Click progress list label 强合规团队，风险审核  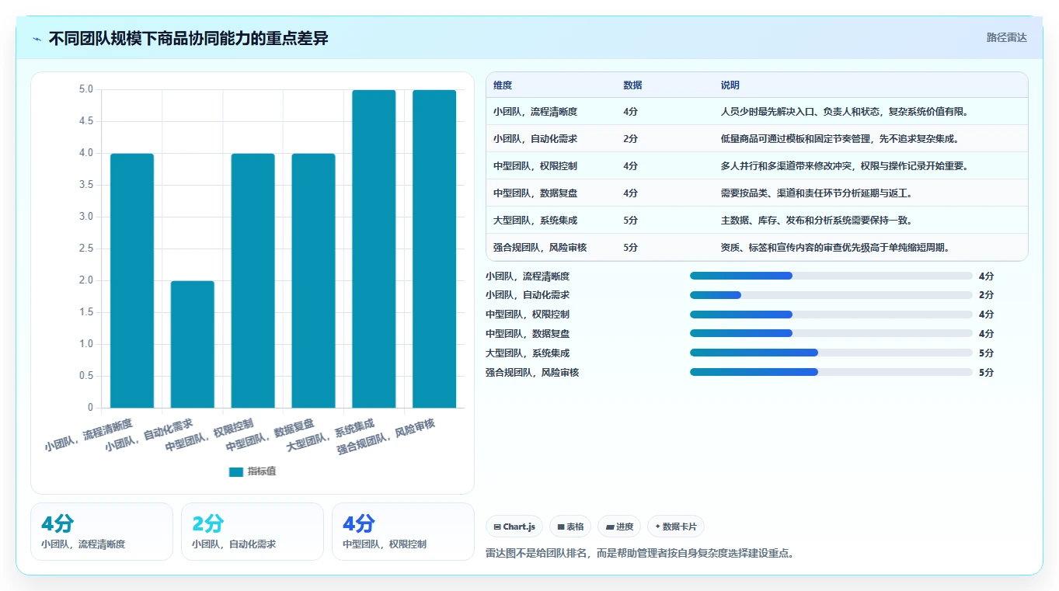click(x=532, y=373)
